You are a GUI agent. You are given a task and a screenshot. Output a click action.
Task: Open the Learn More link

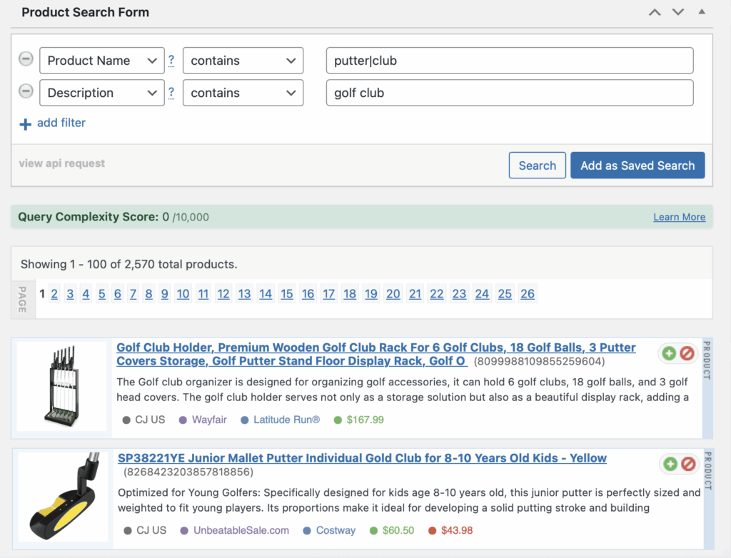tap(679, 217)
